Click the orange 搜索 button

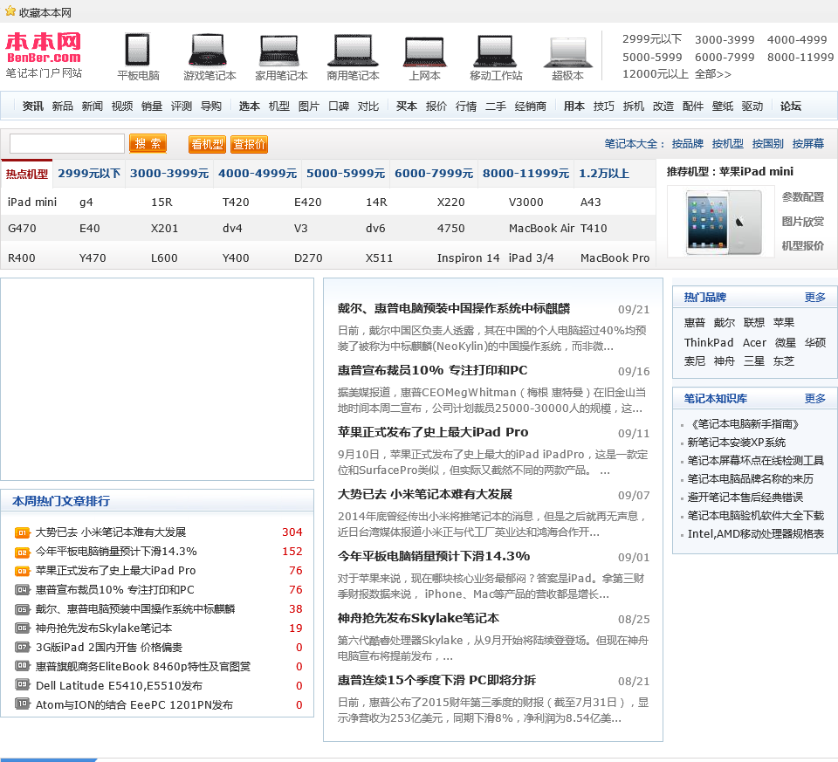pos(148,144)
